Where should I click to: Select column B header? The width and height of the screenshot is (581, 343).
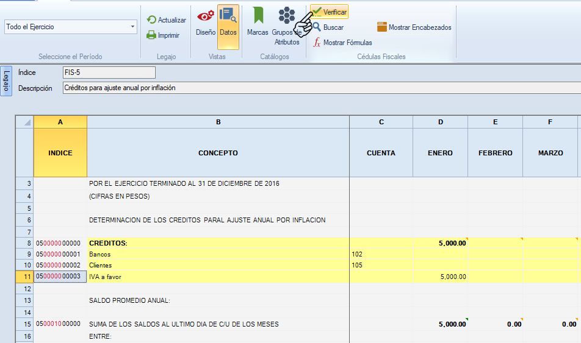218,122
